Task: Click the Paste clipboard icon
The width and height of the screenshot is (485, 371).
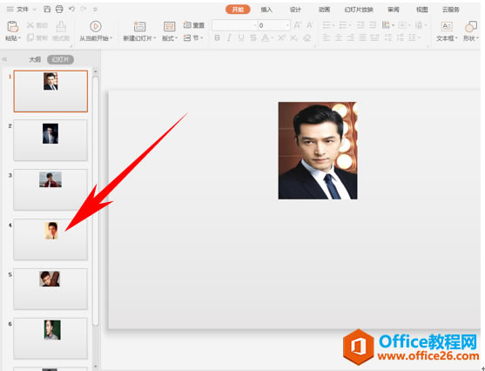Action: [x=13, y=27]
